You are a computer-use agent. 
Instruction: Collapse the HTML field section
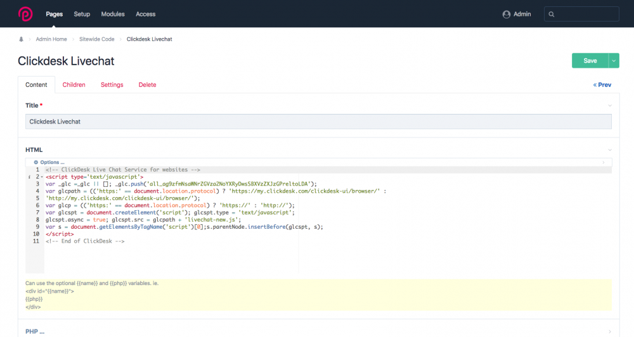point(609,150)
